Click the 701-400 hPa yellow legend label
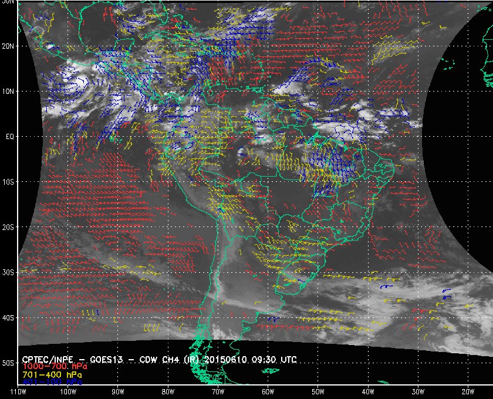Screen dimensions: 493x399 tap(52, 375)
